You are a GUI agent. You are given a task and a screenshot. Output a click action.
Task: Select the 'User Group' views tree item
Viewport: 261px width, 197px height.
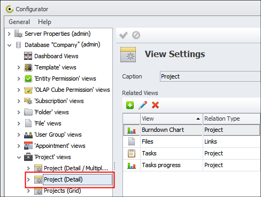(58, 135)
